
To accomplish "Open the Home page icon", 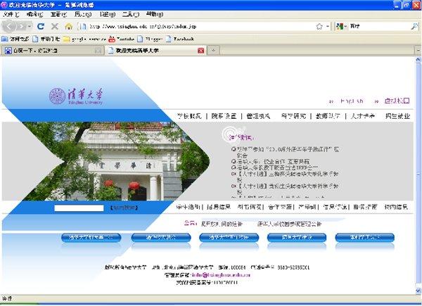I will tap(69, 26).
